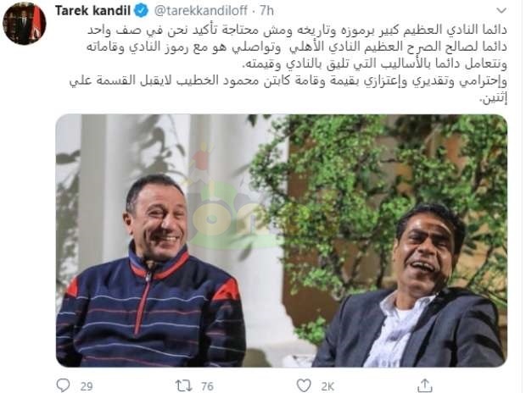
Task: Open the Tarek kandil display name link
Action: [92, 11]
